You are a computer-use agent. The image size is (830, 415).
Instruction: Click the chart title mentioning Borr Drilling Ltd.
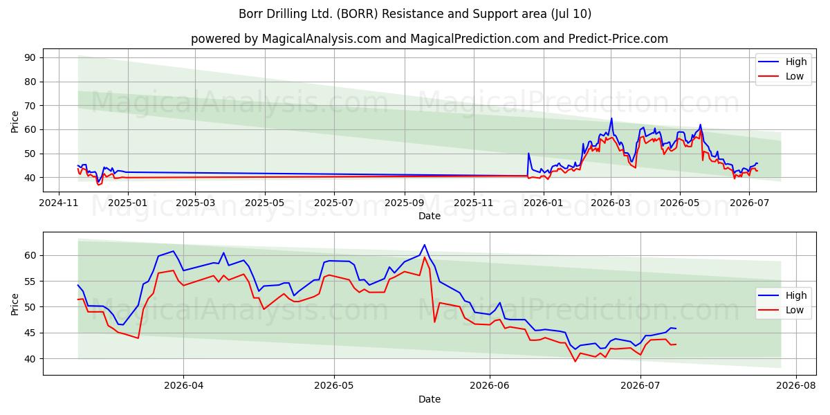pyautogui.click(x=415, y=14)
